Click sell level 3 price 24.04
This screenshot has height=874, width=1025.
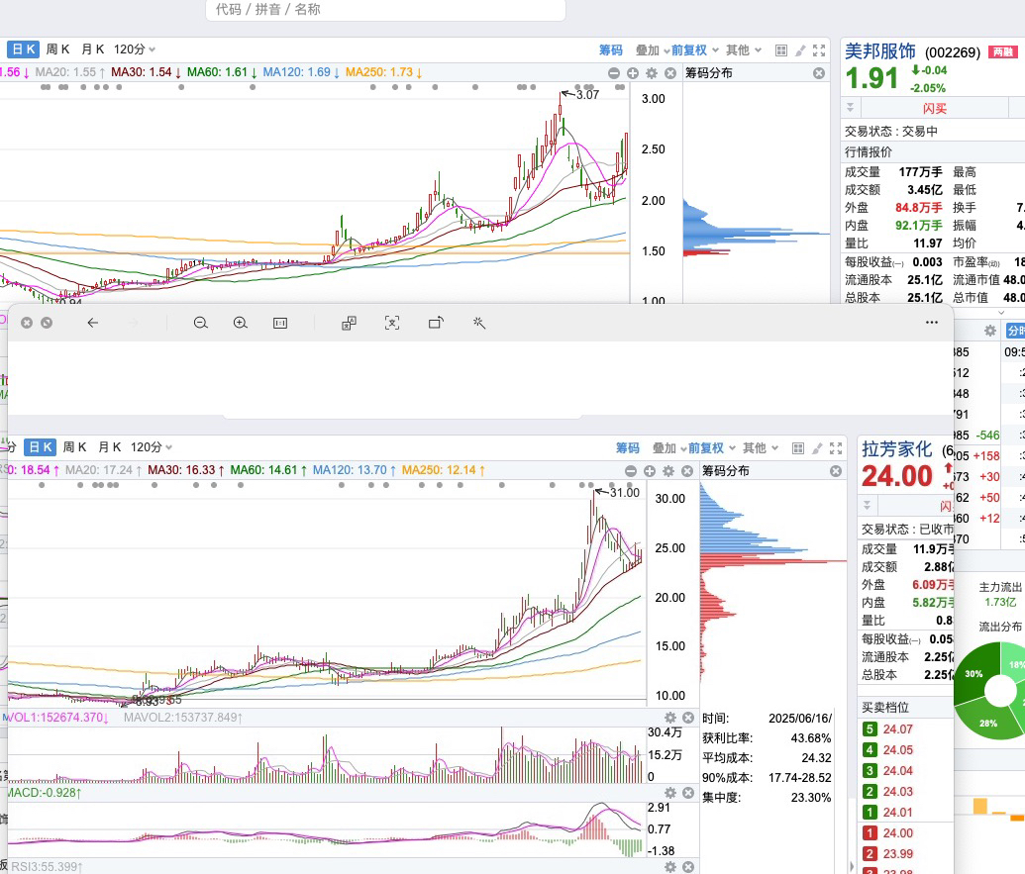point(897,771)
